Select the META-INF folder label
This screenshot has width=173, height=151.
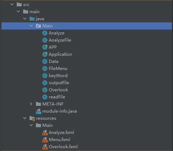tap(53, 104)
